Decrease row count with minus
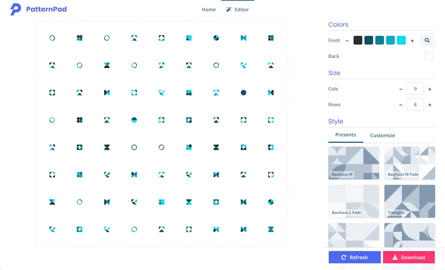The image size is (445, 270). (x=401, y=105)
